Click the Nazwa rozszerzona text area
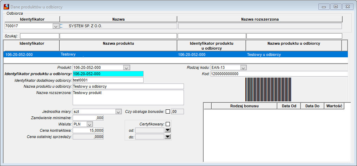This screenshot has width=357, height=166. (x=128, y=98)
